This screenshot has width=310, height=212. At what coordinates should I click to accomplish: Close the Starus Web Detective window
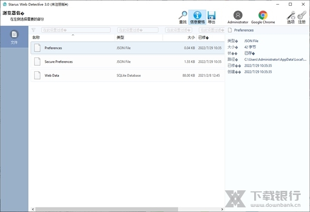[303, 4]
